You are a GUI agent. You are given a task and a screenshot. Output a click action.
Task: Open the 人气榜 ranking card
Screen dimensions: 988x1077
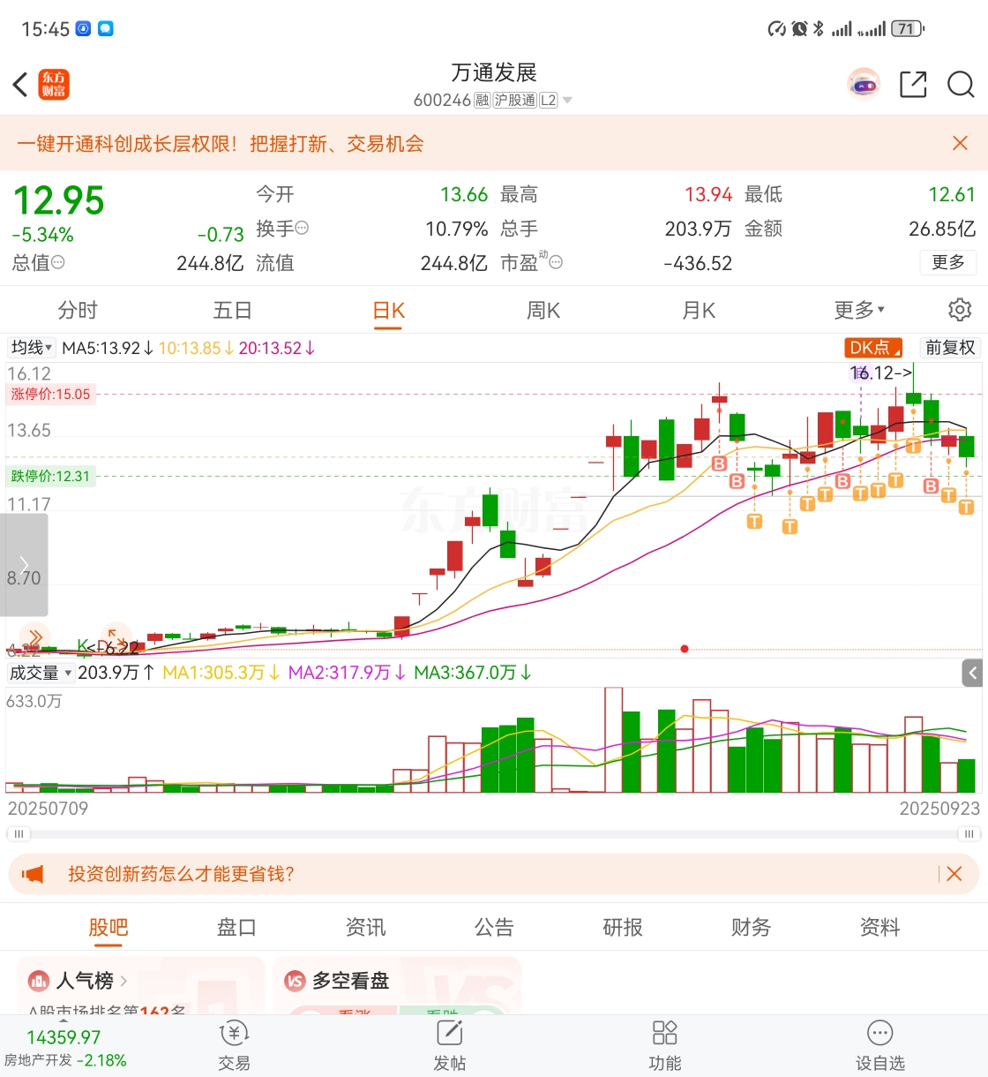click(141, 985)
